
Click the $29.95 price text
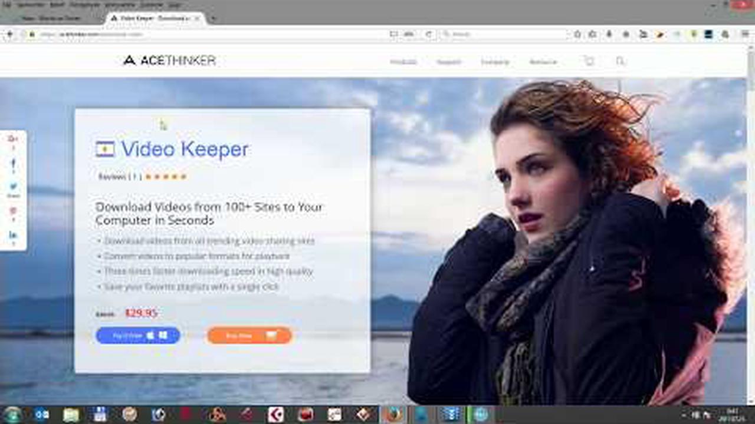141,313
